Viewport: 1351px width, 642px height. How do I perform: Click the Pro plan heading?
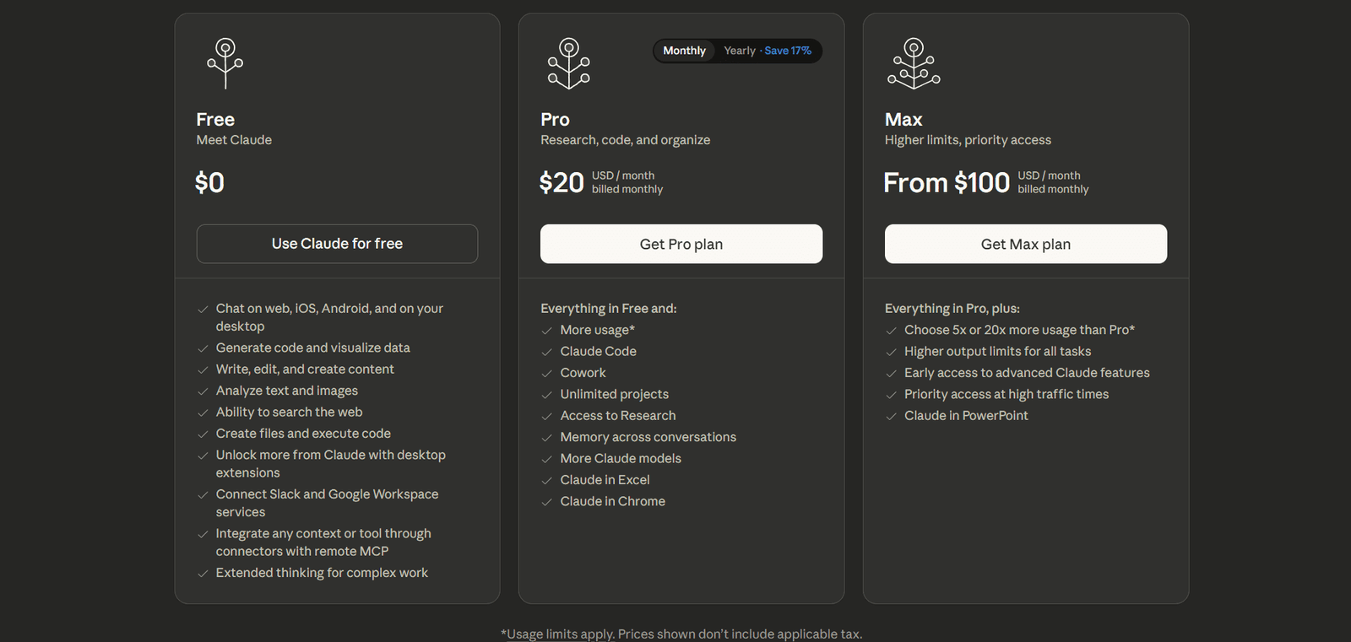coord(555,120)
